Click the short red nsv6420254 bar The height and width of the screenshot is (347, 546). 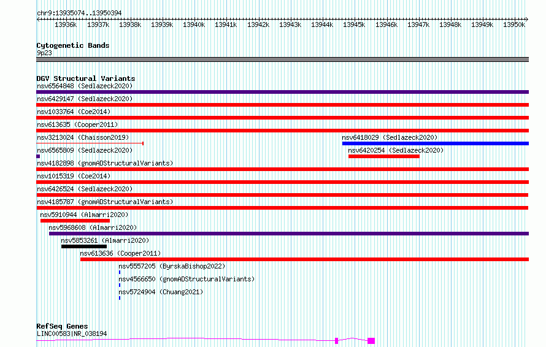click(x=384, y=156)
